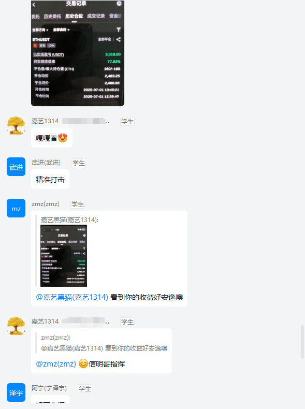The image size is (305, 409).
Task: Click the username 阿宁(宁泽宇)
Action: coord(49,388)
